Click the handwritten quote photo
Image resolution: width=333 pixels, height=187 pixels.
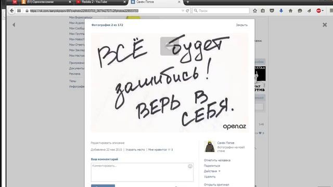tap(170, 83)
